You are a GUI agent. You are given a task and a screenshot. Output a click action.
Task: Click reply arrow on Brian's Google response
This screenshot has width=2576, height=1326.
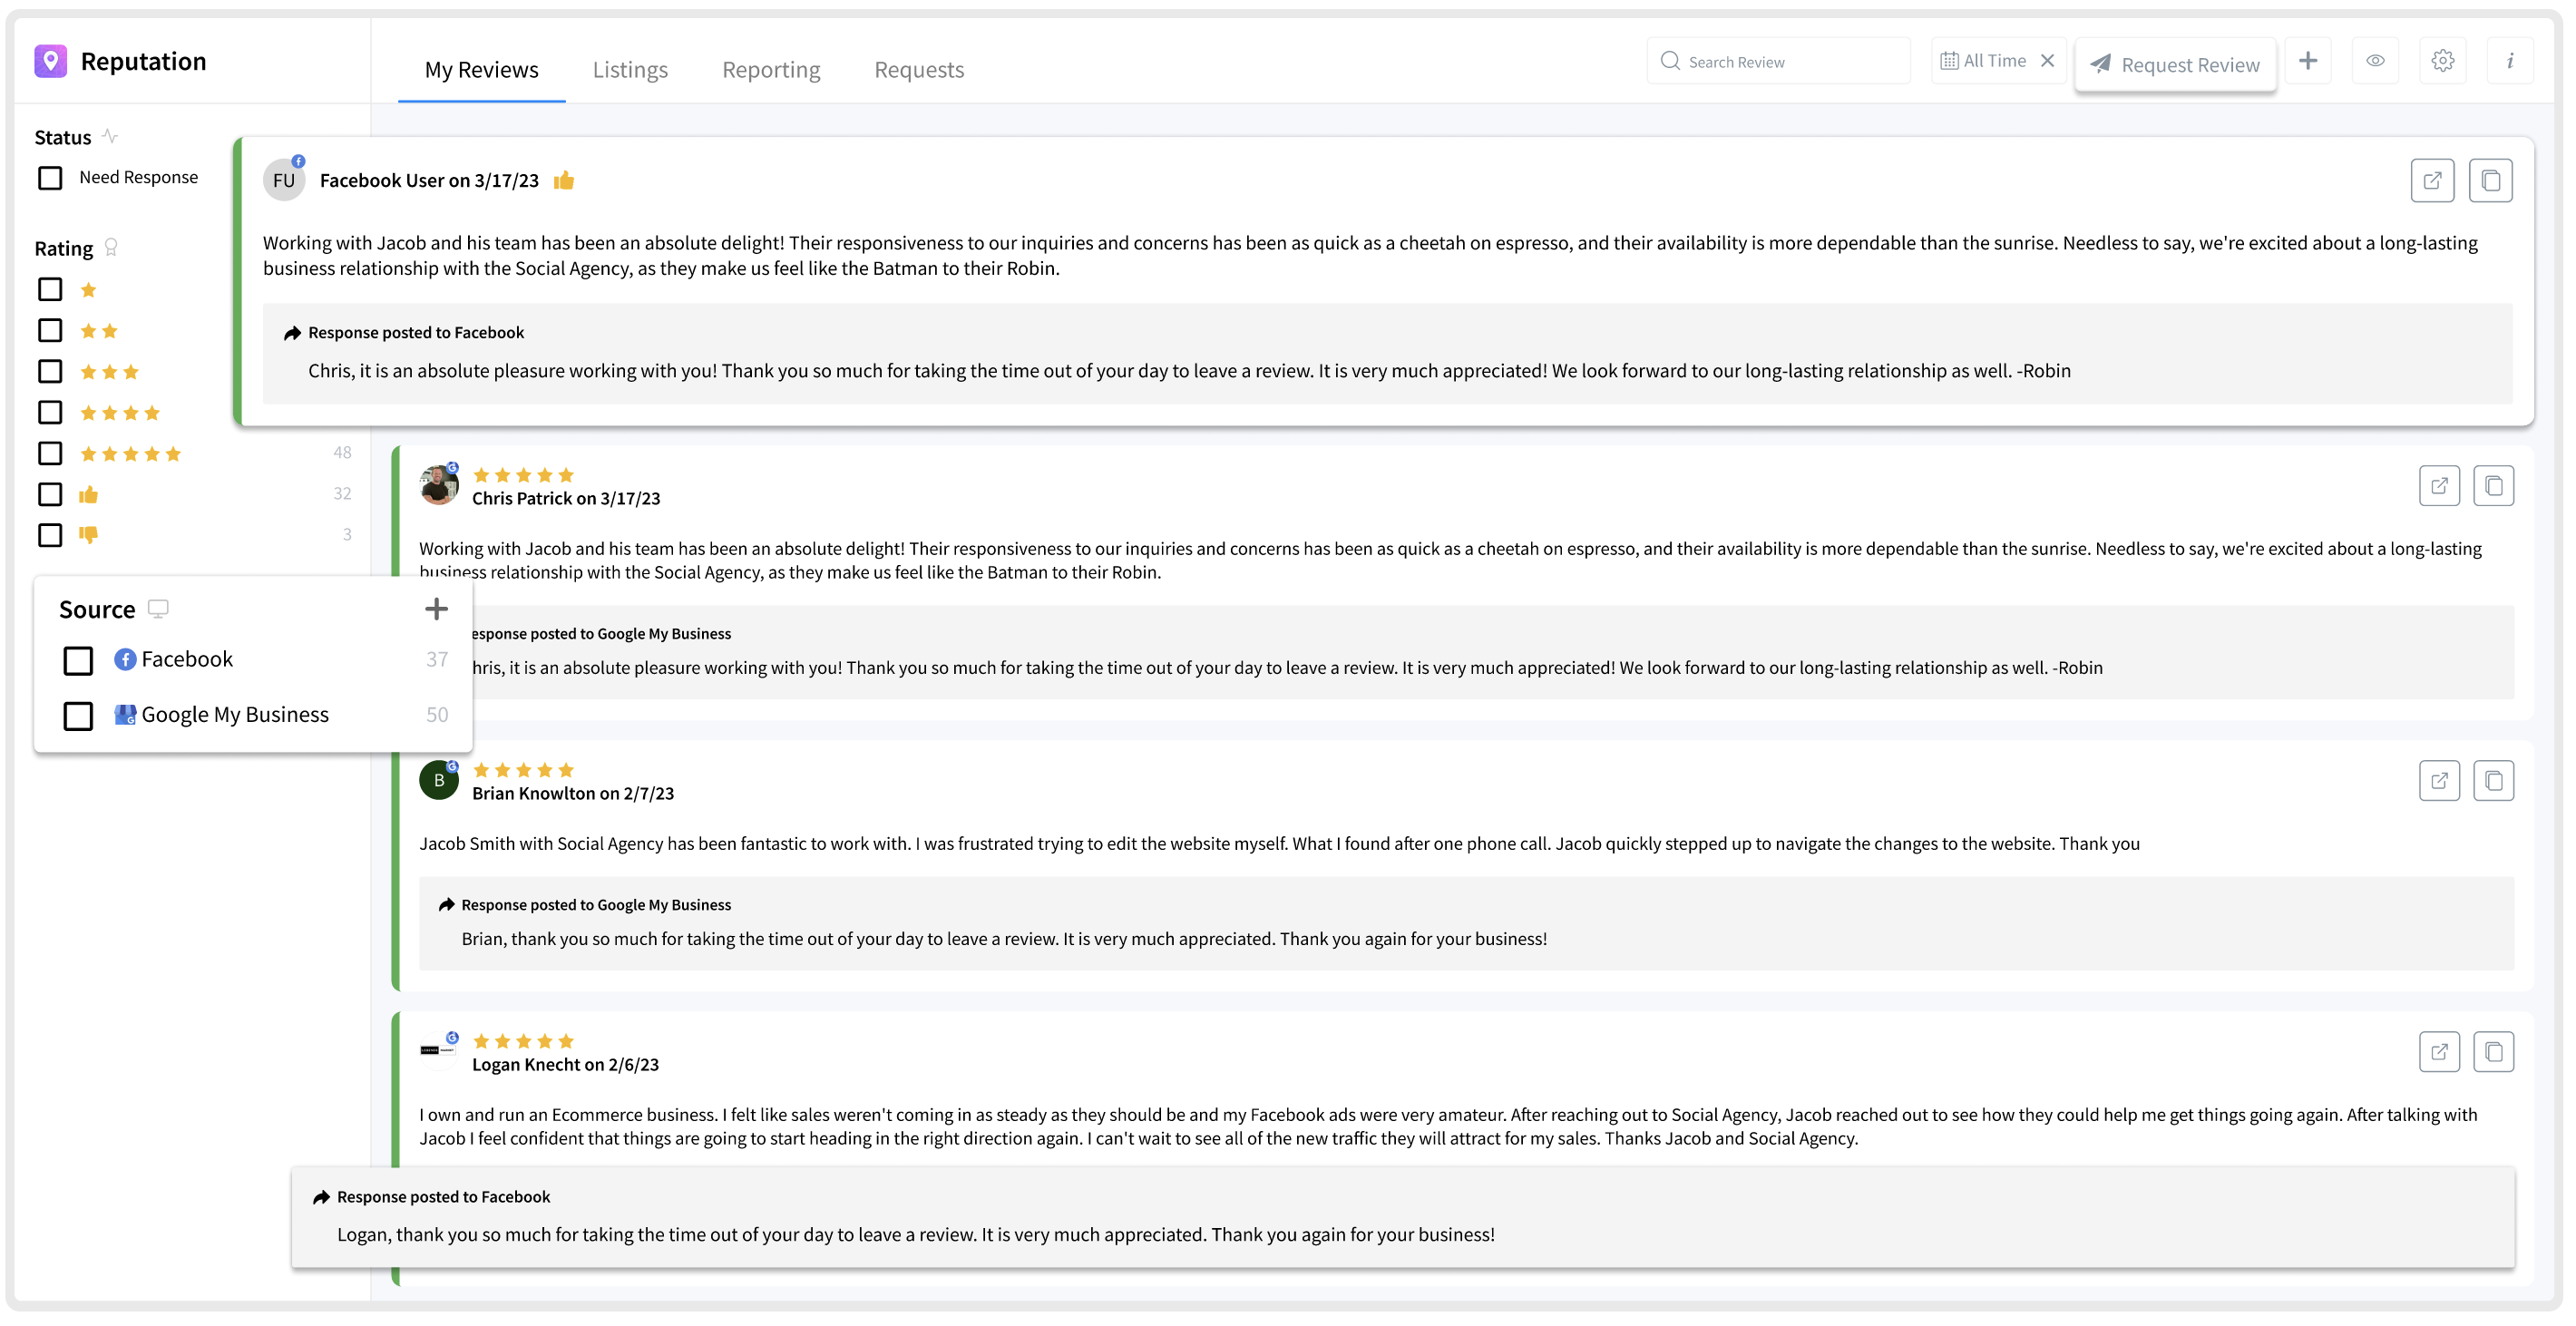point(446,905)
